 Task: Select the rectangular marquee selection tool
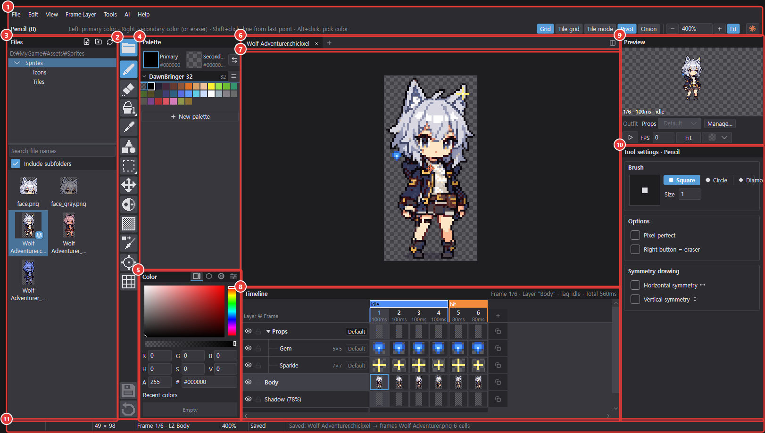point(129,166)
